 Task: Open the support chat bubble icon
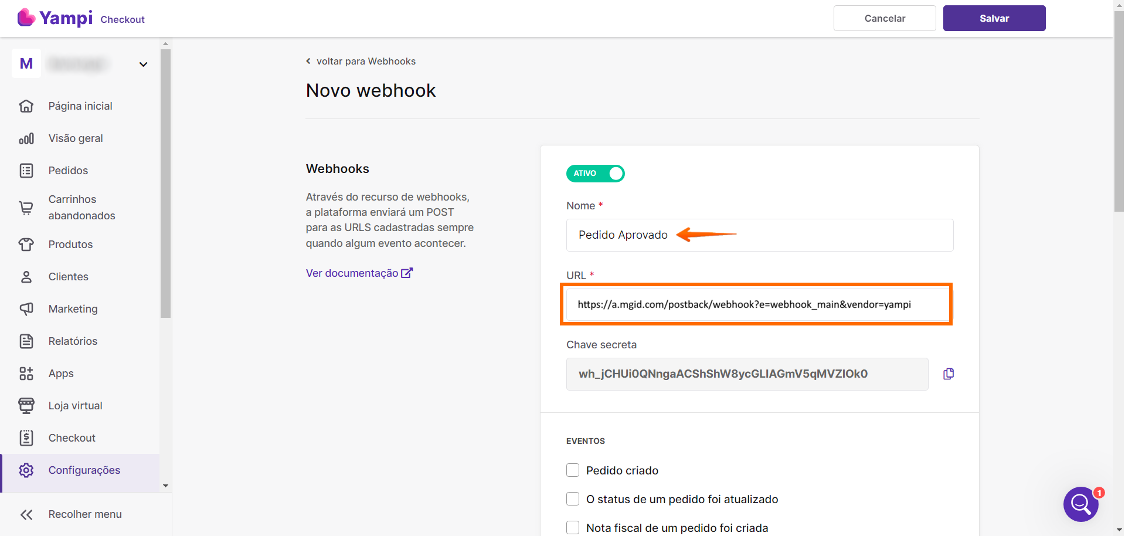pos(1080,504)
